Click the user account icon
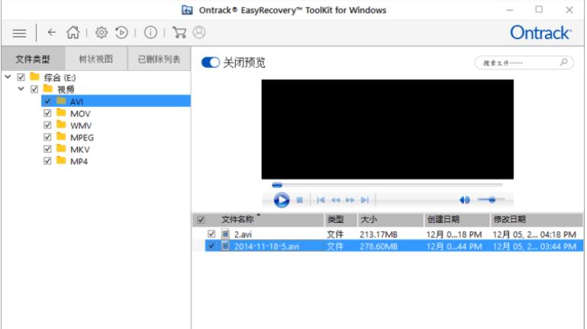 [199, 33]
